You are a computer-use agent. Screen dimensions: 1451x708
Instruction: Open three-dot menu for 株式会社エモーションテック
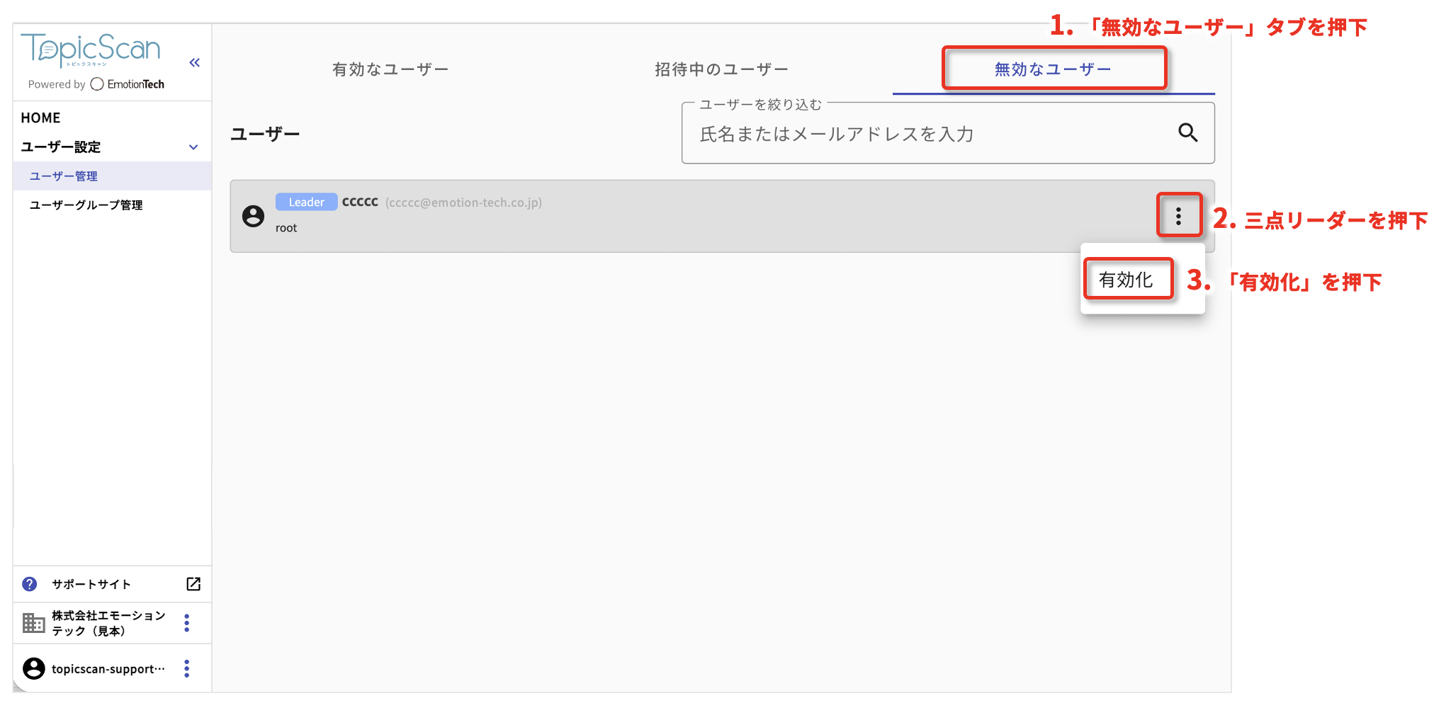tap(187, 623)
